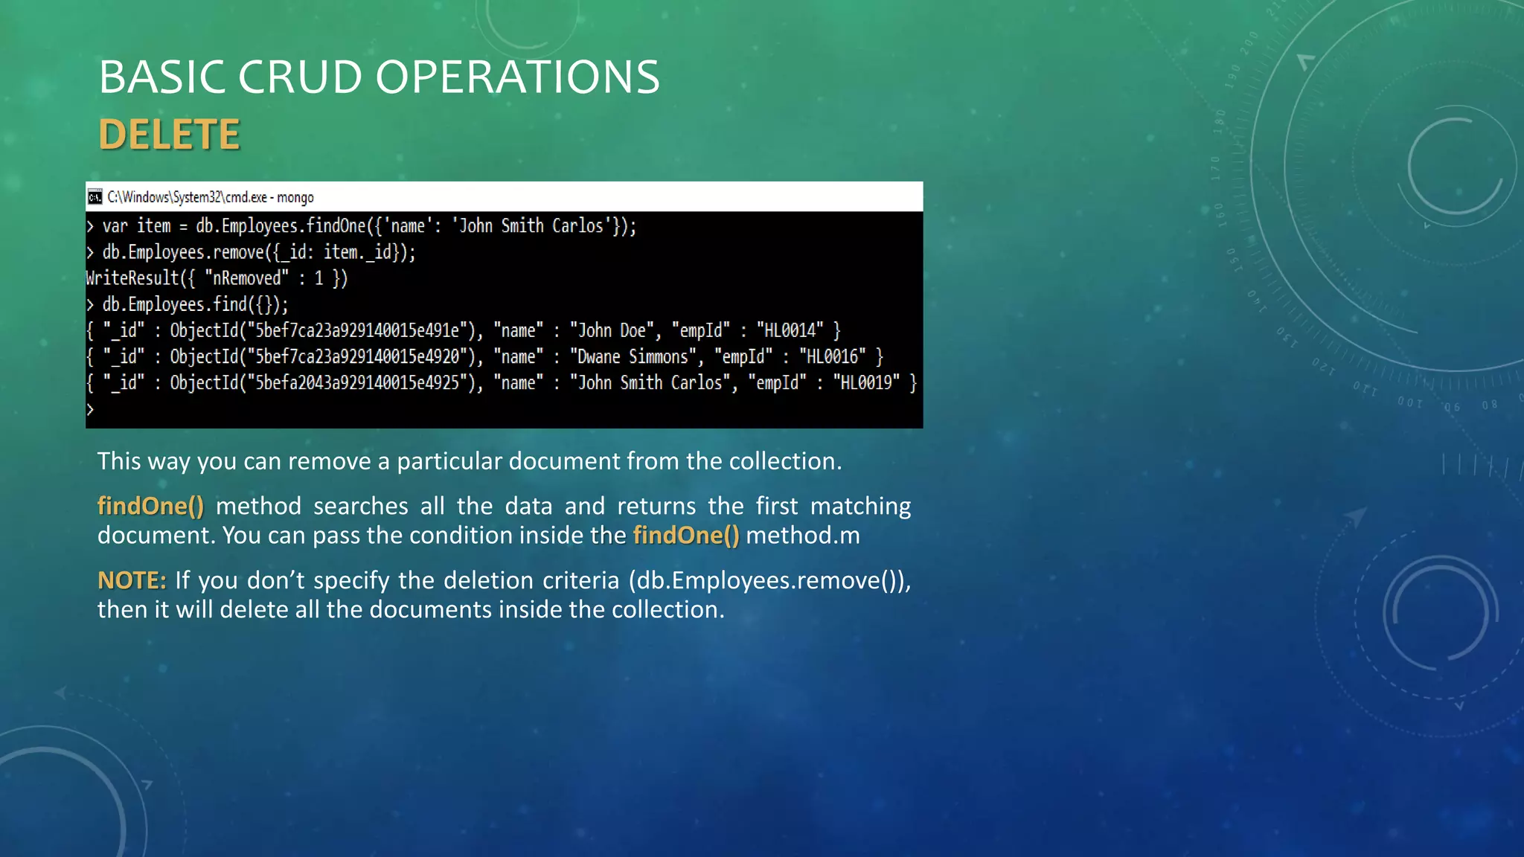Click the open ring graphic at lower right

click(1439, 612)
